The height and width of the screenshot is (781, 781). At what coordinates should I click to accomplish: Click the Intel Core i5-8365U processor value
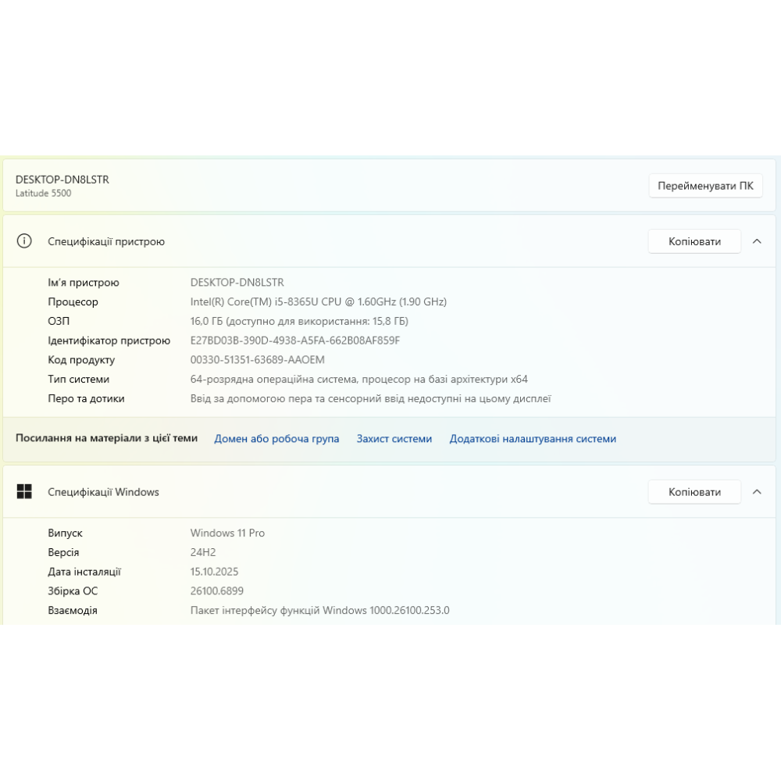tap(318, 301)
